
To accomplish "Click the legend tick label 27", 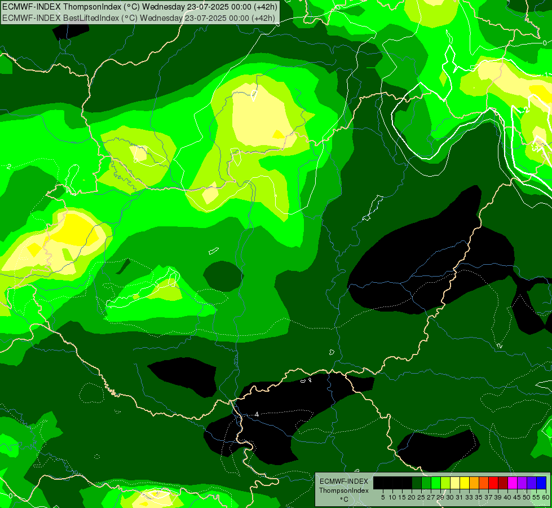I will [431, 497].
